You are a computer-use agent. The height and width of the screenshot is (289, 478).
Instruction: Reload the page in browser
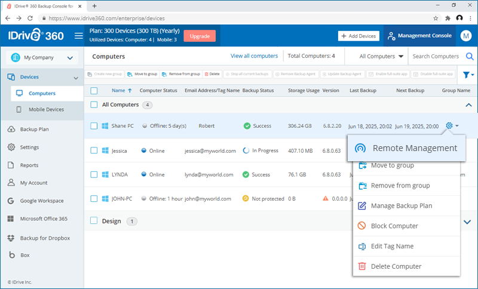[x=30, y=19]
